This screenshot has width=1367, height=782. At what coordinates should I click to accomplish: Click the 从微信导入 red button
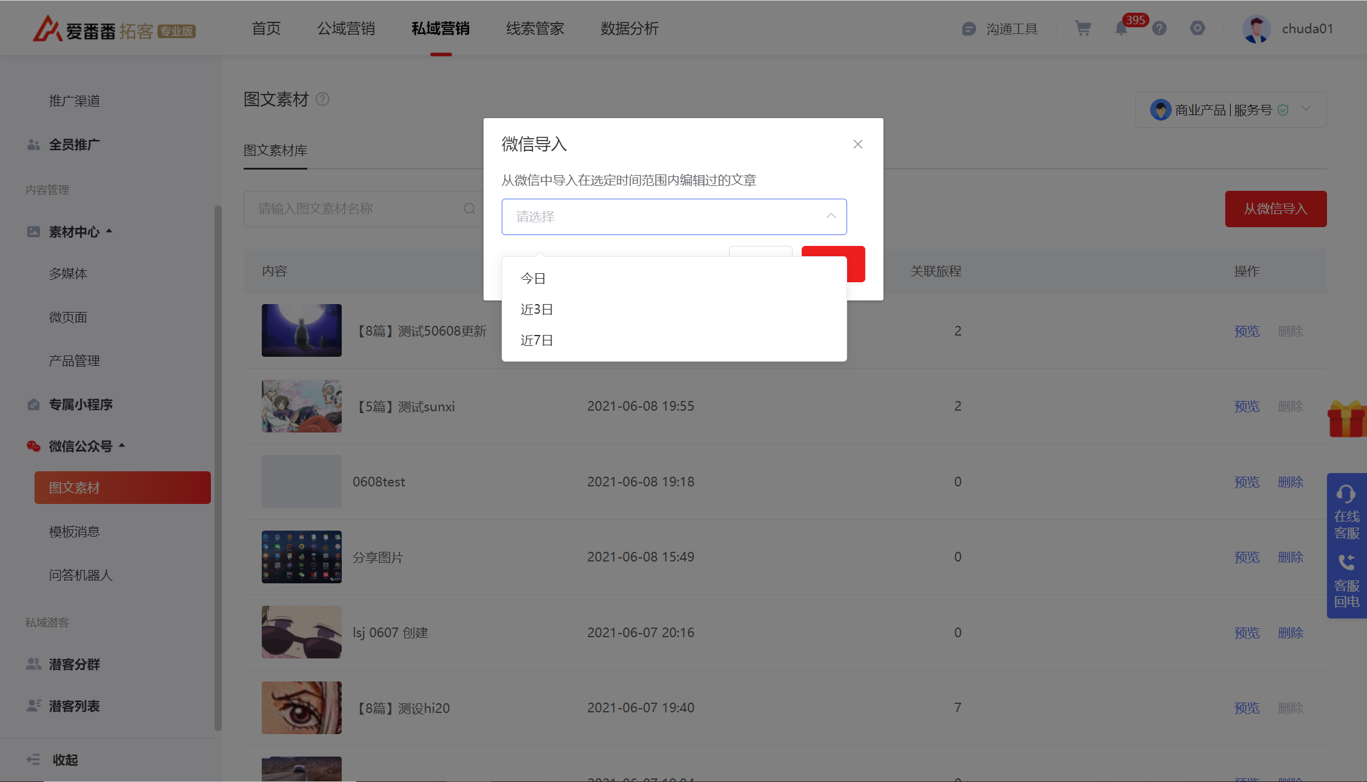point(1276,209)
